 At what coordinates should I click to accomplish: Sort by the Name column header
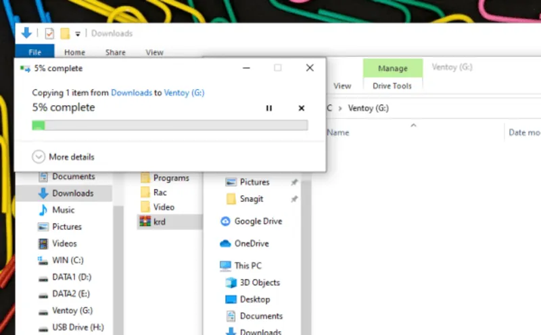[x=338, y=132]
